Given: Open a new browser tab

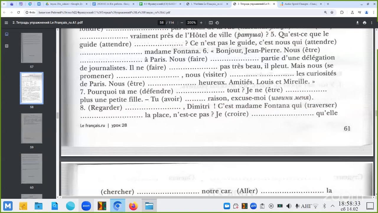Looking at the screenshot, I should pos(328,4).
